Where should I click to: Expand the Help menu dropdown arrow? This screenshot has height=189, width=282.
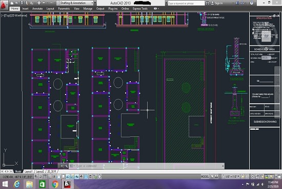(255, 3)
